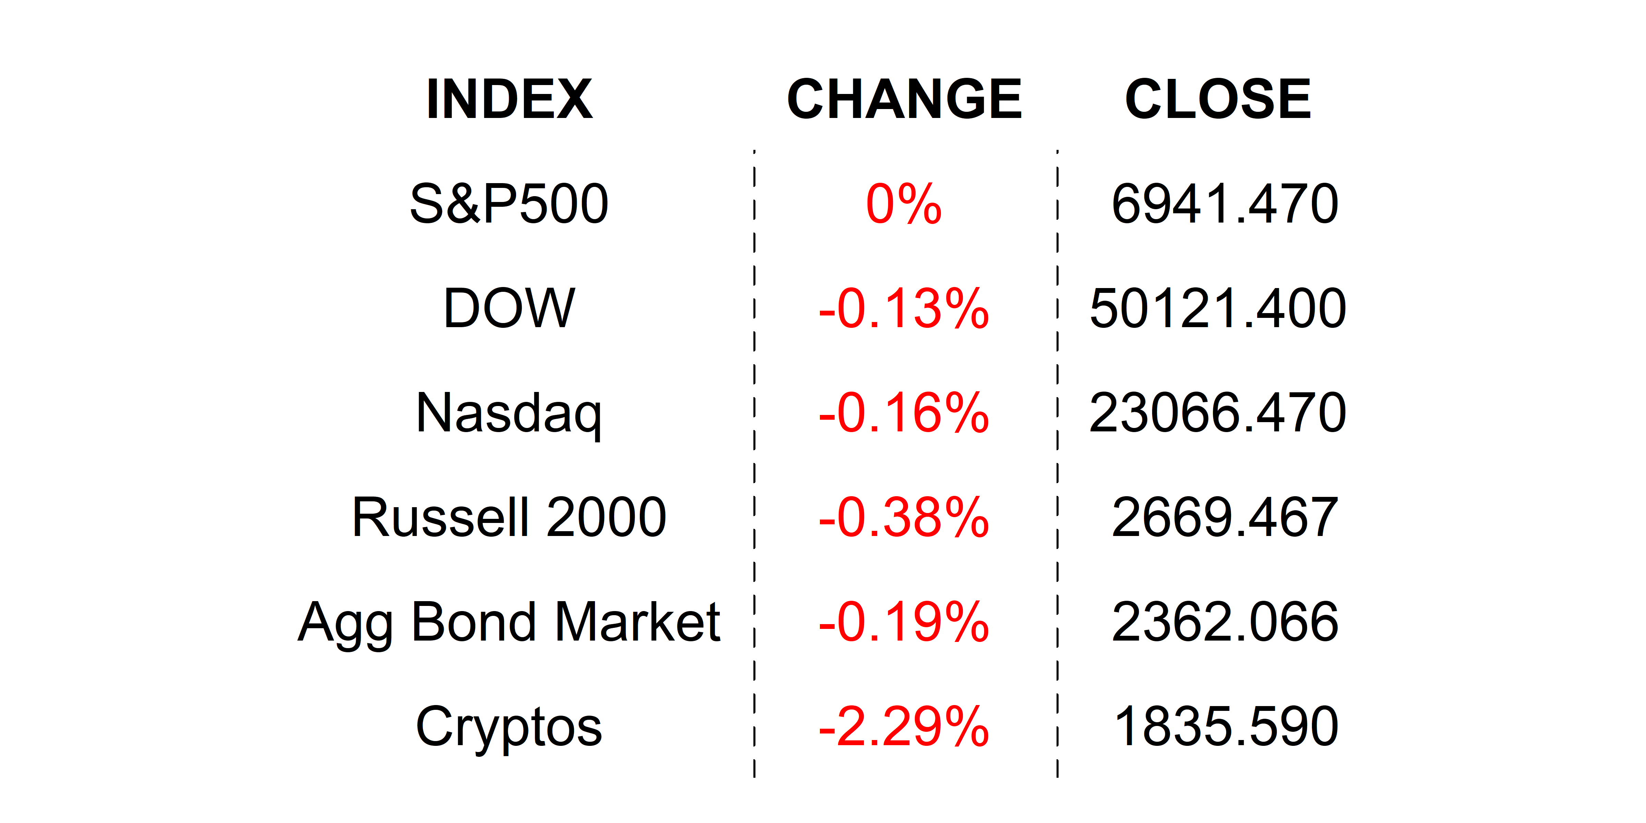Click the S&P500 0% change value
This screenshot has height=823, width=1646.
point(904,204)
